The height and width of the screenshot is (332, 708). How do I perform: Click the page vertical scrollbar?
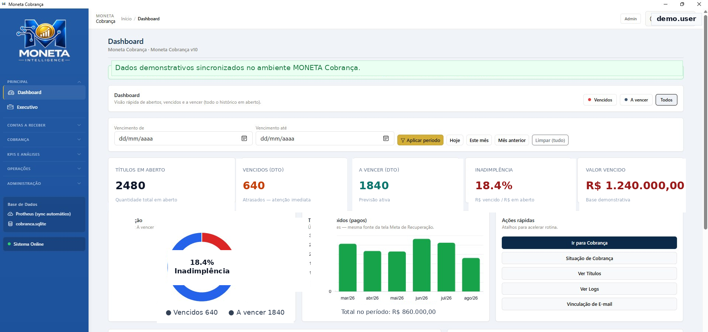pos(705,122)
